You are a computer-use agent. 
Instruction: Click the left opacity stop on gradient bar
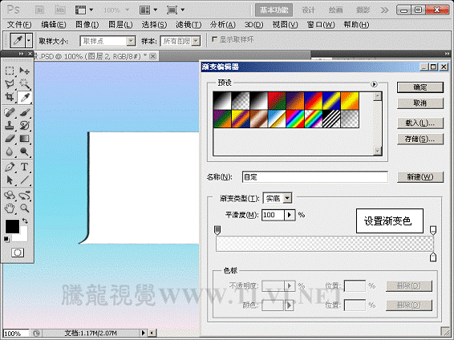[217, 230]
